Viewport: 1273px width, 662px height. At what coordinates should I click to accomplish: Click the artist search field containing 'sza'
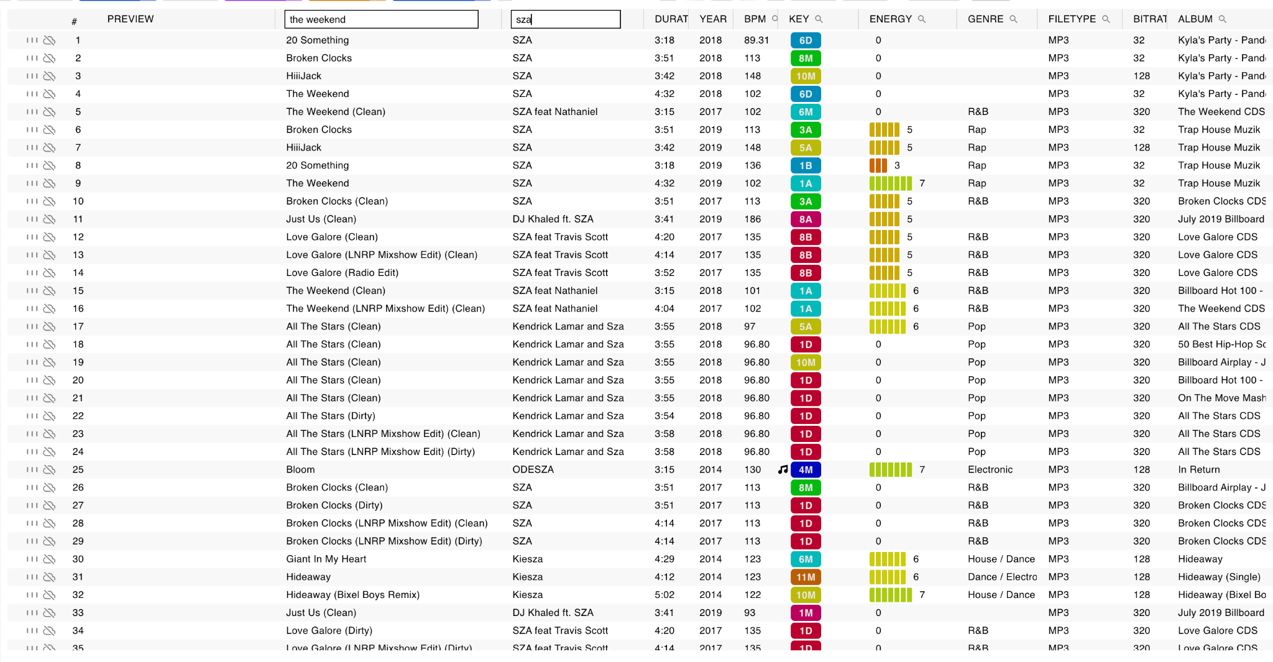click(x=565, y=19)
